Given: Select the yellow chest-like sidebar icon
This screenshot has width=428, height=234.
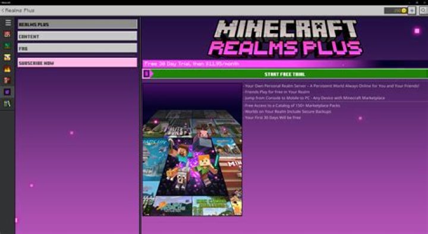Looking at the screenshot, I should pyautogui.click(x=7, y=57).
